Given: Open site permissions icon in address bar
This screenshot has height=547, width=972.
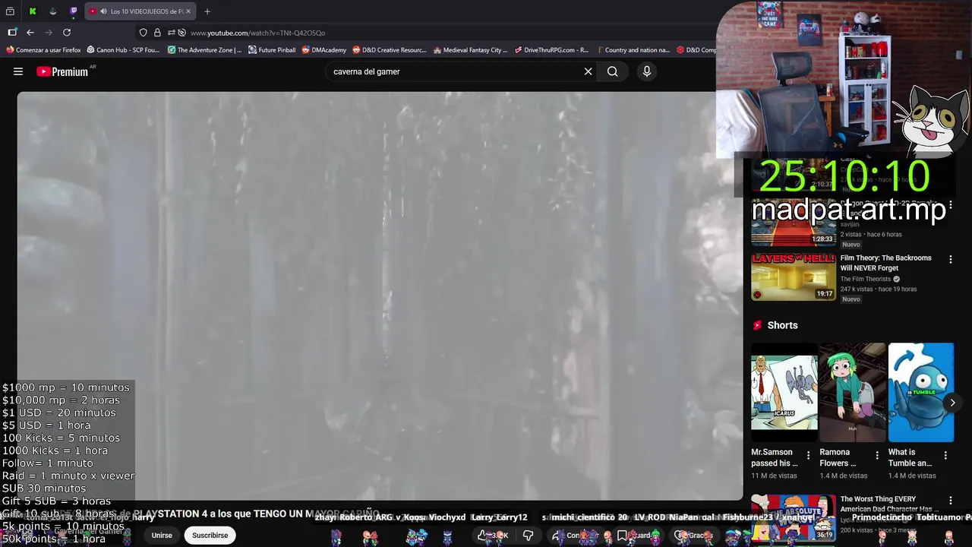Looking at the screenshot, I should pyautogui.click(x=171, y=33).
